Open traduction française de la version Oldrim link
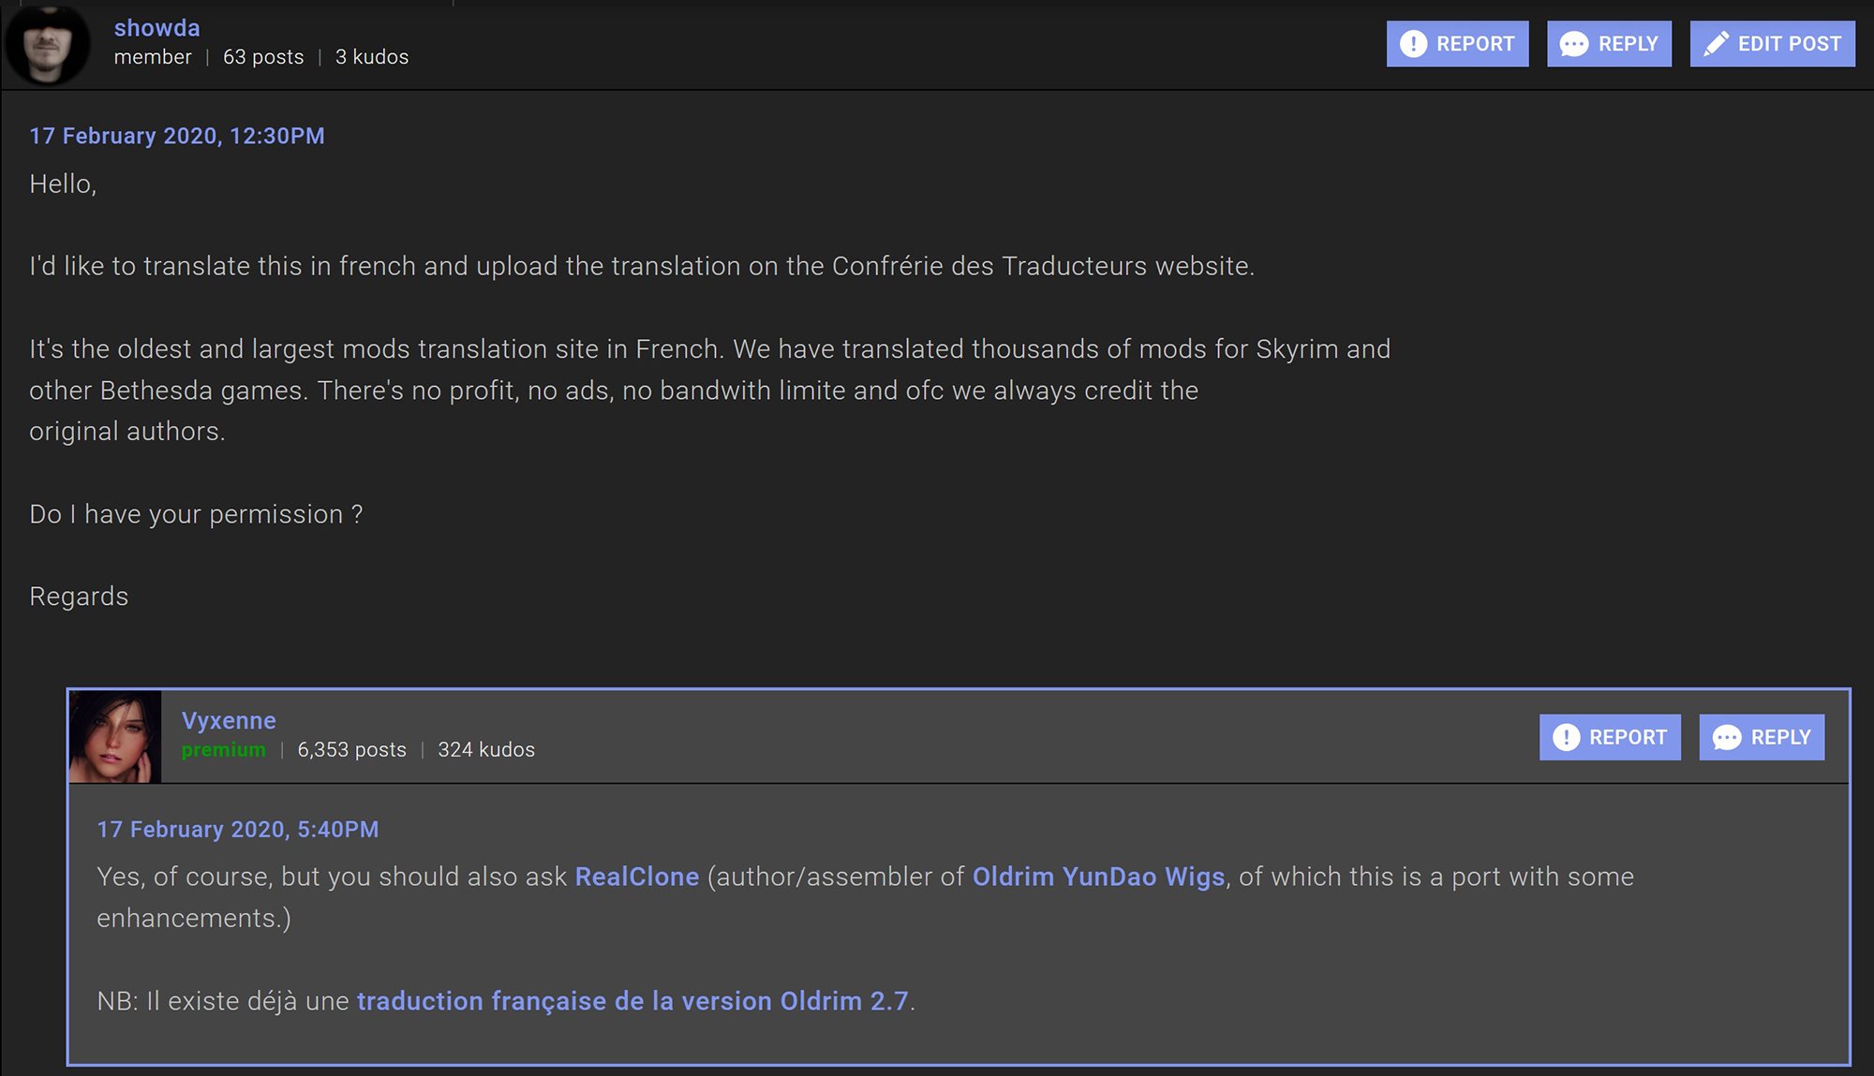1874x1076 pixels. pos(632,1001)
